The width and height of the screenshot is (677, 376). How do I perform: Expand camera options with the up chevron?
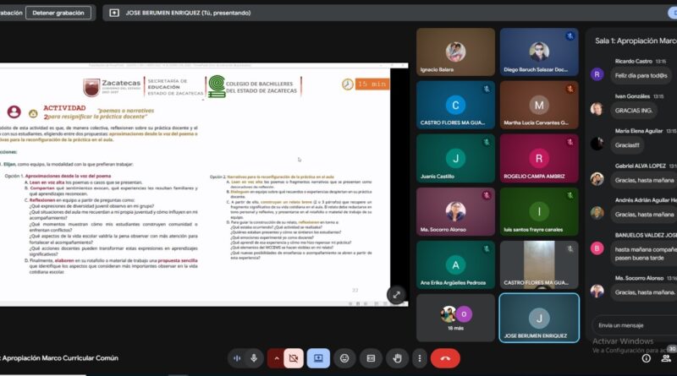coord(275,358)
